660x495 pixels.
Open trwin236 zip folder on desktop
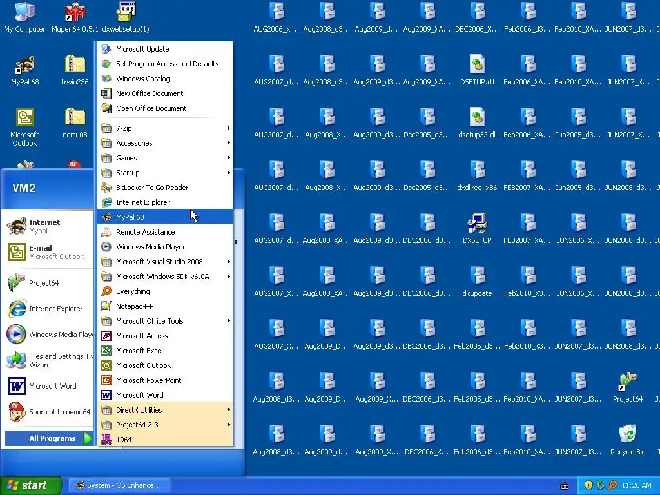pos(75,70)
